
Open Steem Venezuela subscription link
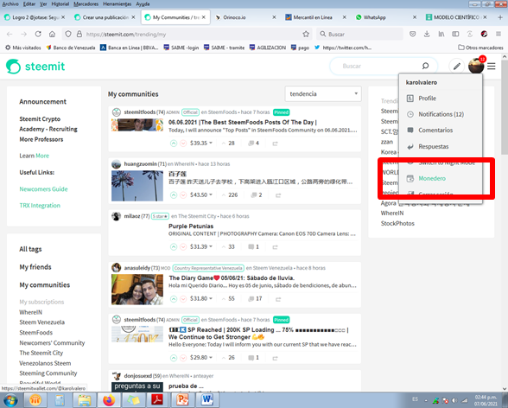[41, 322]
